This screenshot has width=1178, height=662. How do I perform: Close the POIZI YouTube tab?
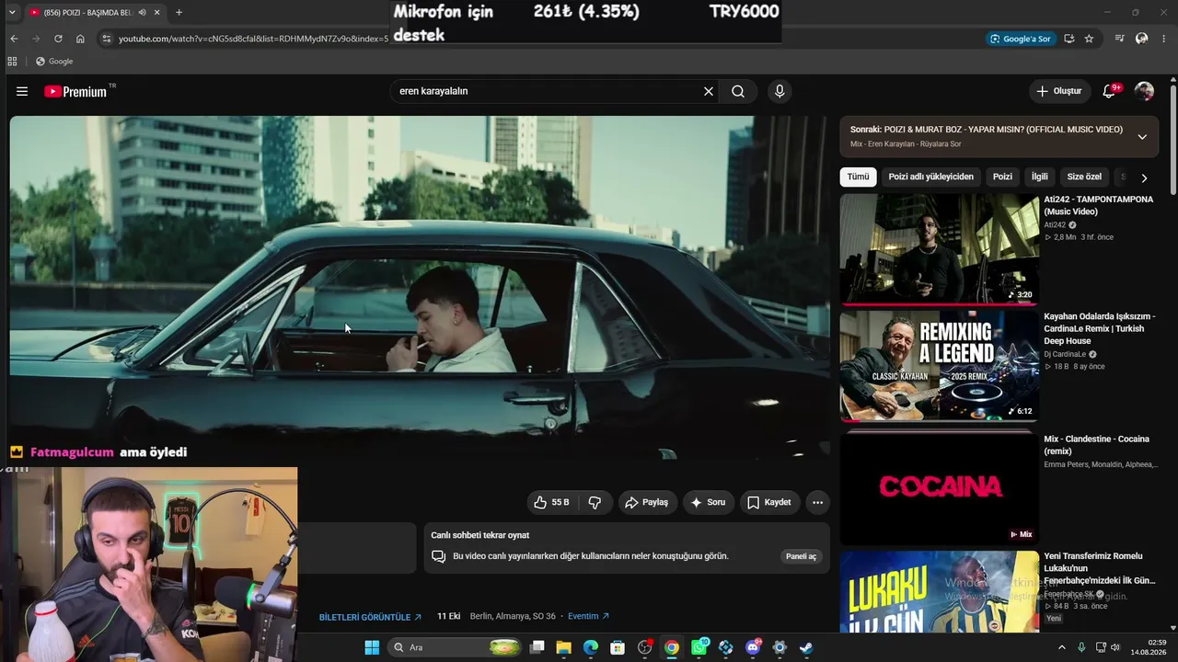pyautogui.click(x=157, y=13)
